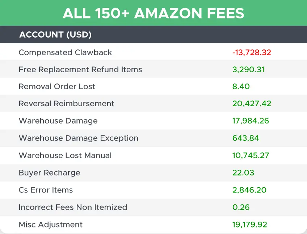
Task: Select the Warehouse Damage label
Action: (58, 121)
